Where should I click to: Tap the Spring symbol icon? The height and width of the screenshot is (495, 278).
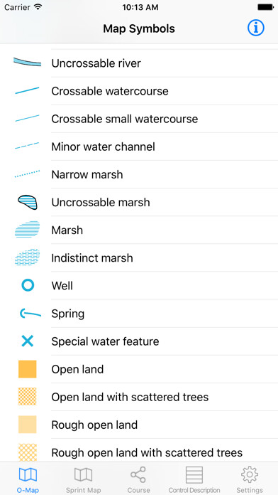[x=30, y=314]
